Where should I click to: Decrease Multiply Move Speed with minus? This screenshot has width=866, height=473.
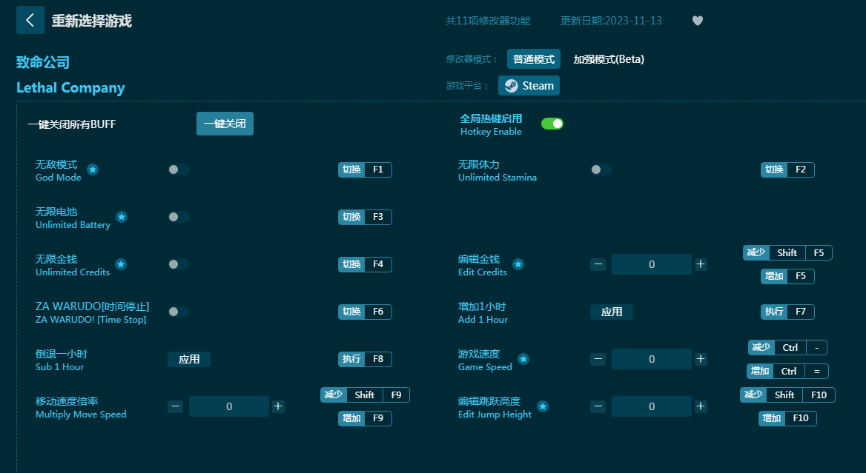coord(176,406)
